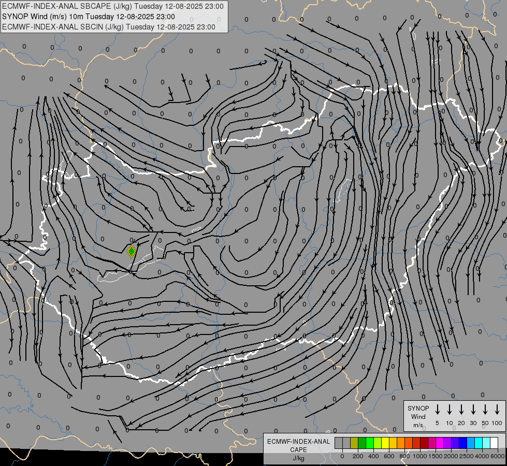507x466 pixels.
Task: Click the '2000' value on CAPE scale
Action: click(451, 456)
